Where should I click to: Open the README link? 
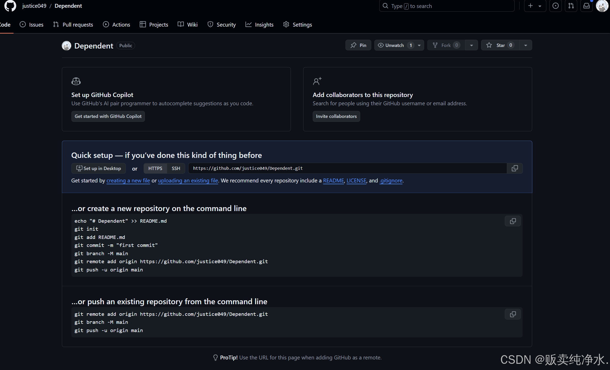point(334,181)
